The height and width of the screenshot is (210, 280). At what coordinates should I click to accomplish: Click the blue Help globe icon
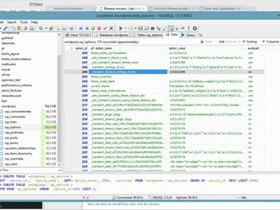tap(72, 29)
